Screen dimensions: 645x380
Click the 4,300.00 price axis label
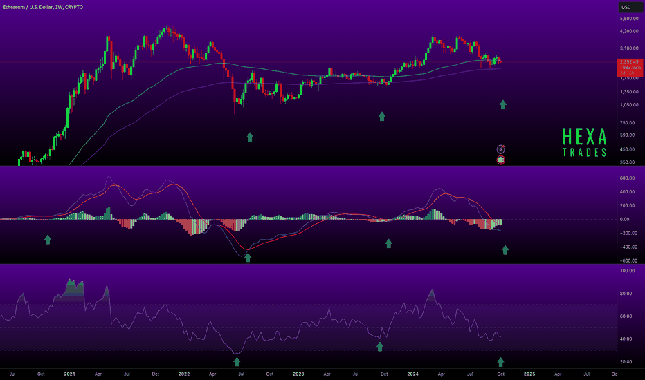[629, 31]
